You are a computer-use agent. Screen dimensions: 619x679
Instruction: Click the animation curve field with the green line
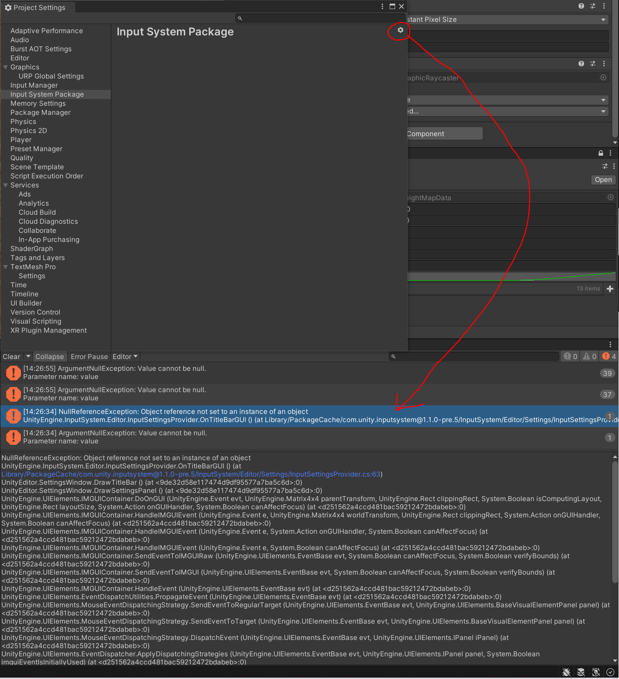[x=512, y=277]
